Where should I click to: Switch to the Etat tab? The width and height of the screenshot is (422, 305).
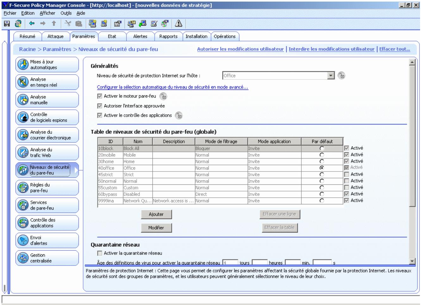click(112, 36)
